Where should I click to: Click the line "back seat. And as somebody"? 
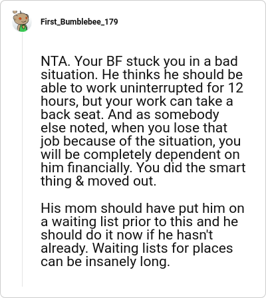tap(130, 114)
